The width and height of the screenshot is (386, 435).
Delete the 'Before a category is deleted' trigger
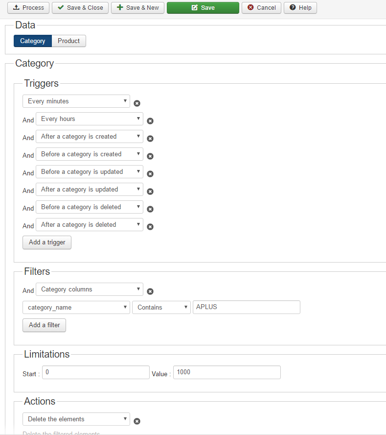150,209
